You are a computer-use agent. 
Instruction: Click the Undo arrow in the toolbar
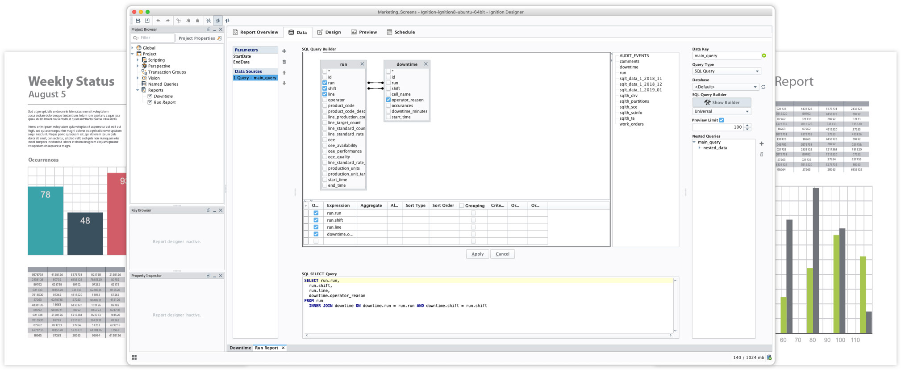[158, 21]
